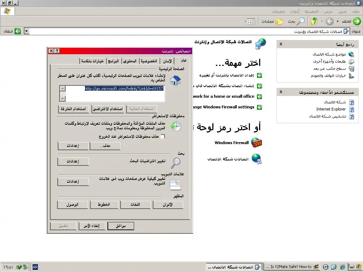Click help icon beside 'شبكة الاتصال' troubleshooter
The image size is (363, 272).
351,102
